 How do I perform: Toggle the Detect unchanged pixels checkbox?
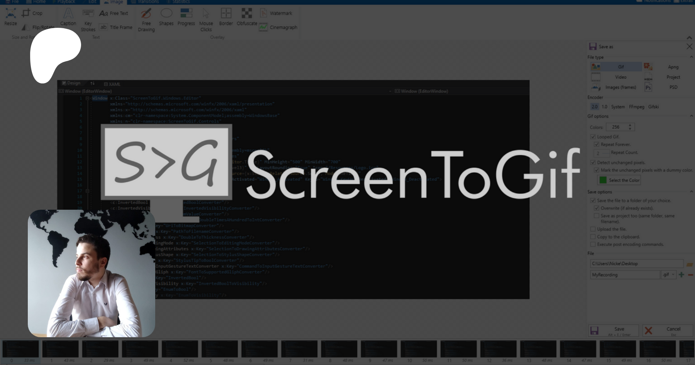point(593,163)
